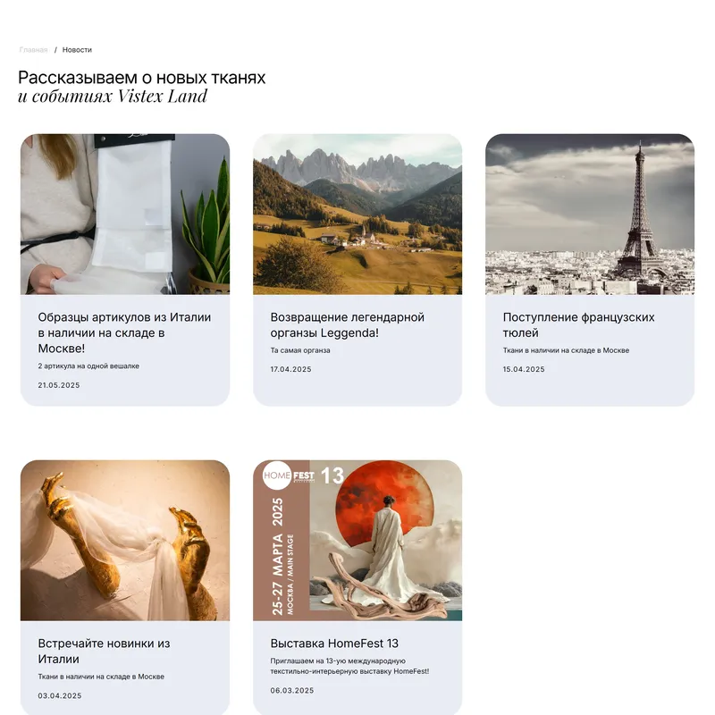
Task: Open the mountain valley landscape image
Action: pos(357,214)
